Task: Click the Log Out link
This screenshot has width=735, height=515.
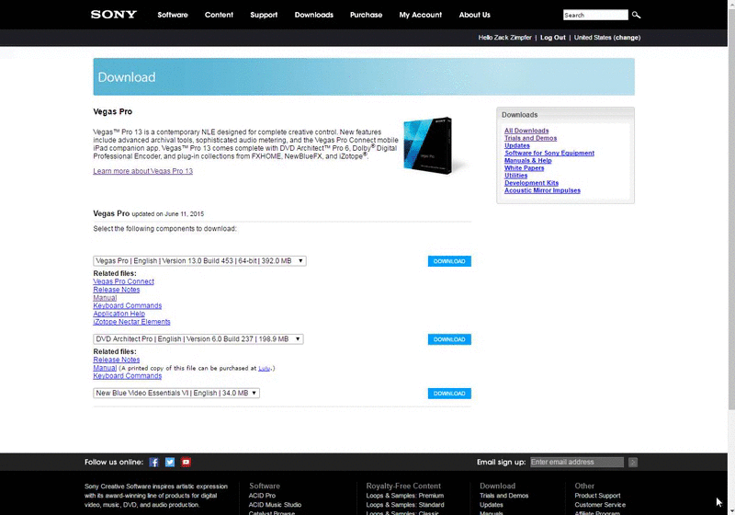Action: pyautogui.click(x=553, y=38)
